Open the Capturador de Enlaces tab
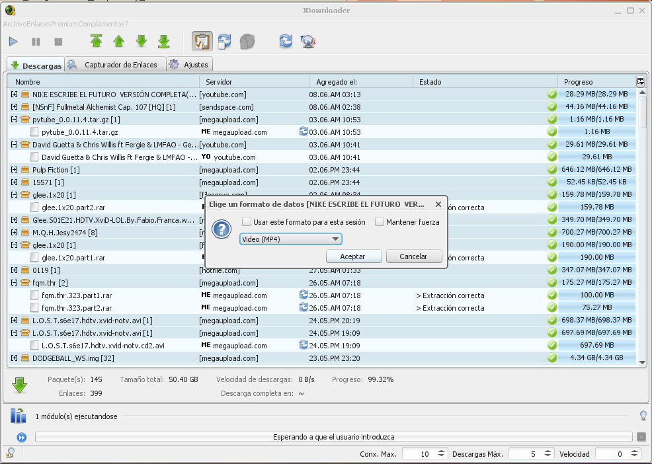This screenshot has height=464, width=652. click(116, 65)
